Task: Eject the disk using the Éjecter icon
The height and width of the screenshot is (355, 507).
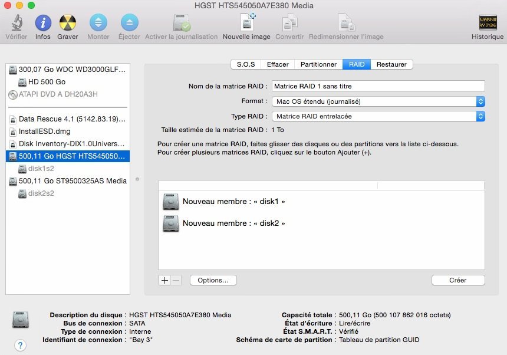Action: pos(129,24)
